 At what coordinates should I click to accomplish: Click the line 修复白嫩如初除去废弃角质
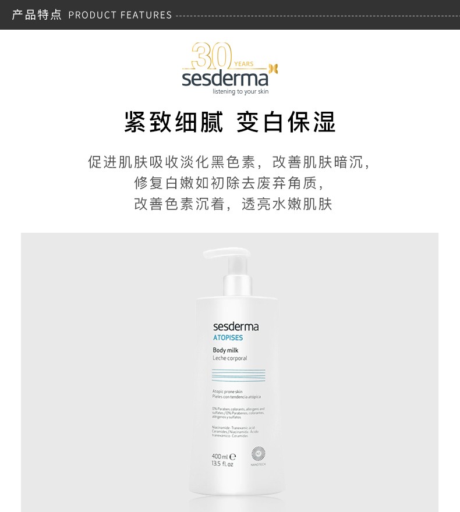[229, 183]
